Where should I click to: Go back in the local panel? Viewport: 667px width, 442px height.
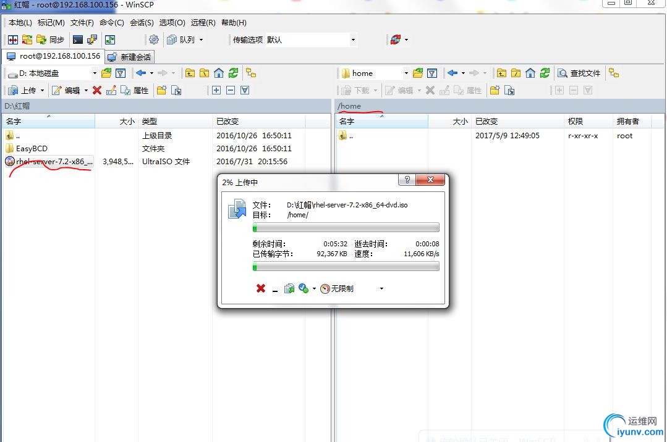(141, 73)
